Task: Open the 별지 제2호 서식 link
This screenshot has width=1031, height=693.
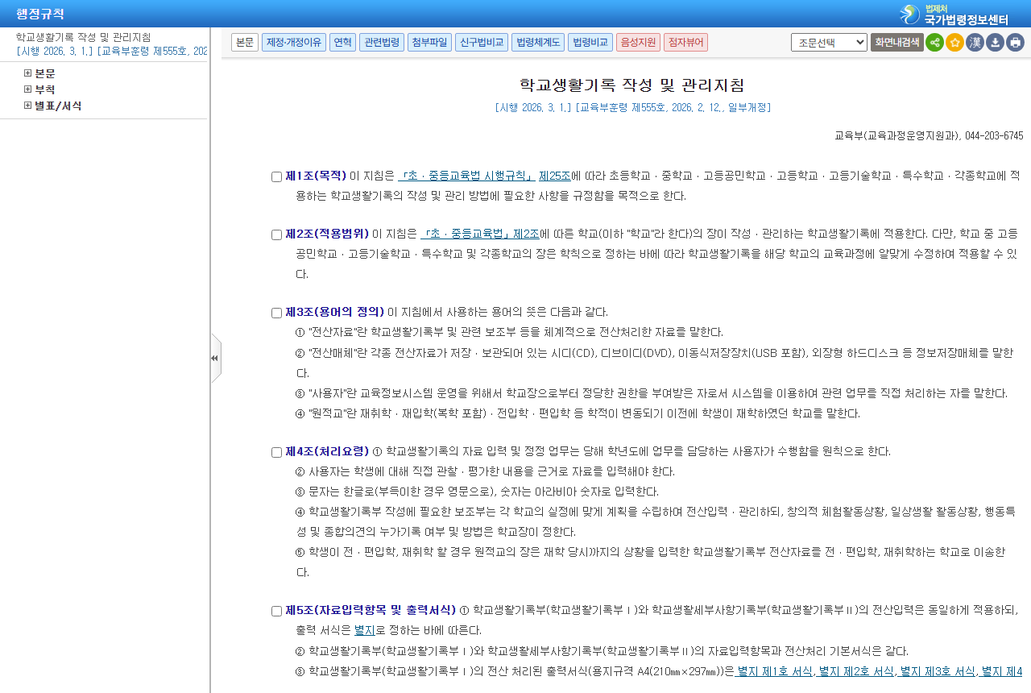Action: point(856,670)
